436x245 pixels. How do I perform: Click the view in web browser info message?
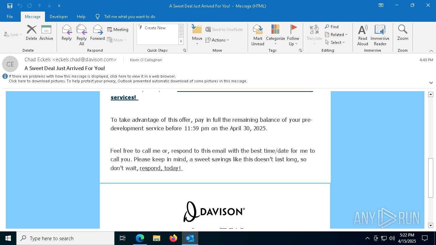[x=92, y=77]
